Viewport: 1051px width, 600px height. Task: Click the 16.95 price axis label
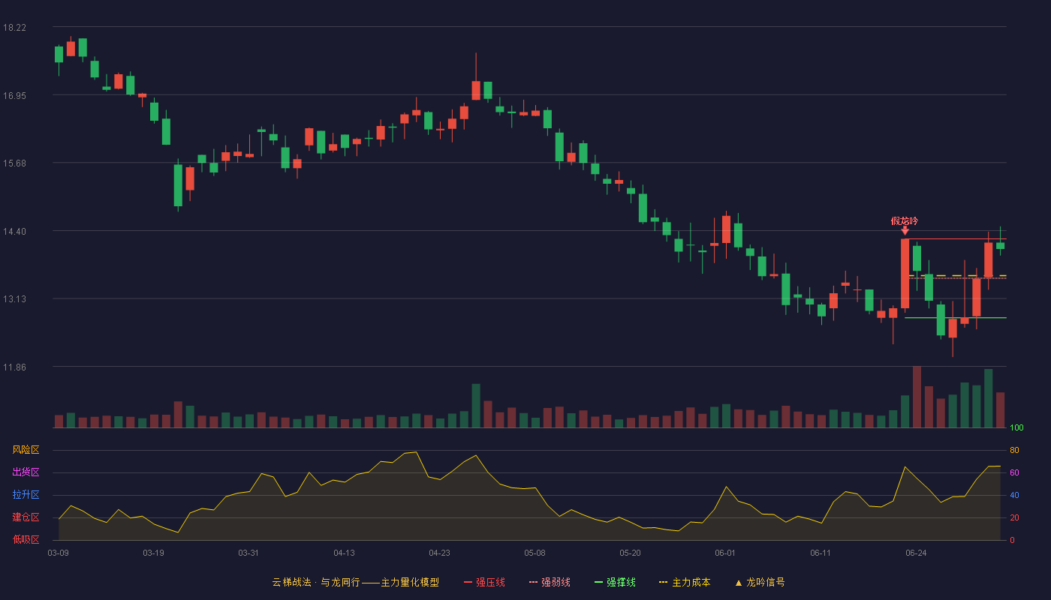click(x=14, y=96)
